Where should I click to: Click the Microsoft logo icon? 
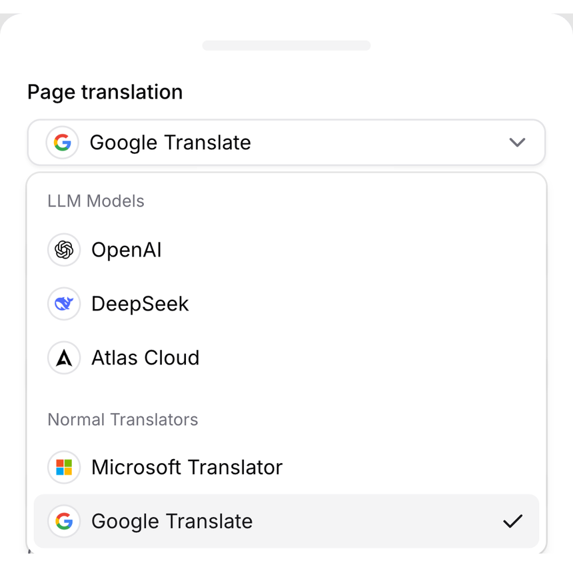point(64,467)
